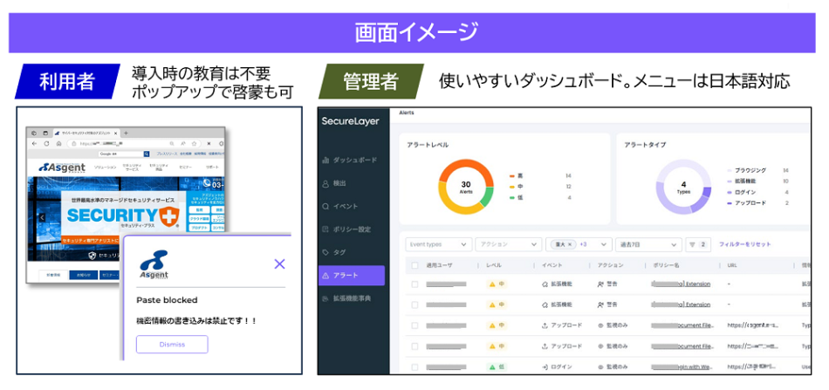829x390 pixels.
Task: Click the 4 Types donut chart center
Action: pyautogui.click(x=683, y=187)
